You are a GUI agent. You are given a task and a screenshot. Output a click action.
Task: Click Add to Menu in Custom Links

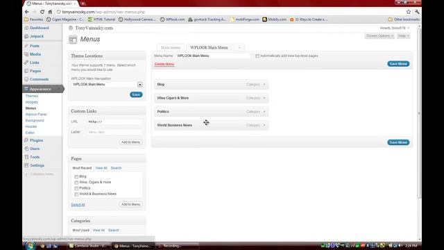(x=130, y=142)
